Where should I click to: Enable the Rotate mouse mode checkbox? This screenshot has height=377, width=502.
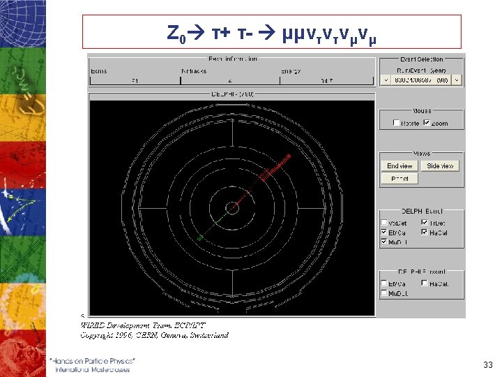pos(396,123)
